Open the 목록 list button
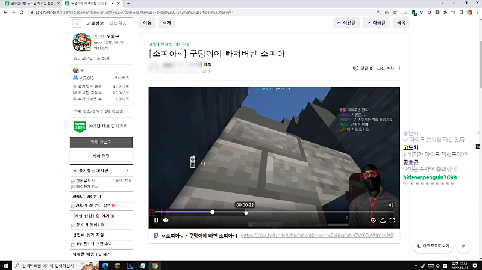This screenshot has width=482, height=270. tap(401, 23)
